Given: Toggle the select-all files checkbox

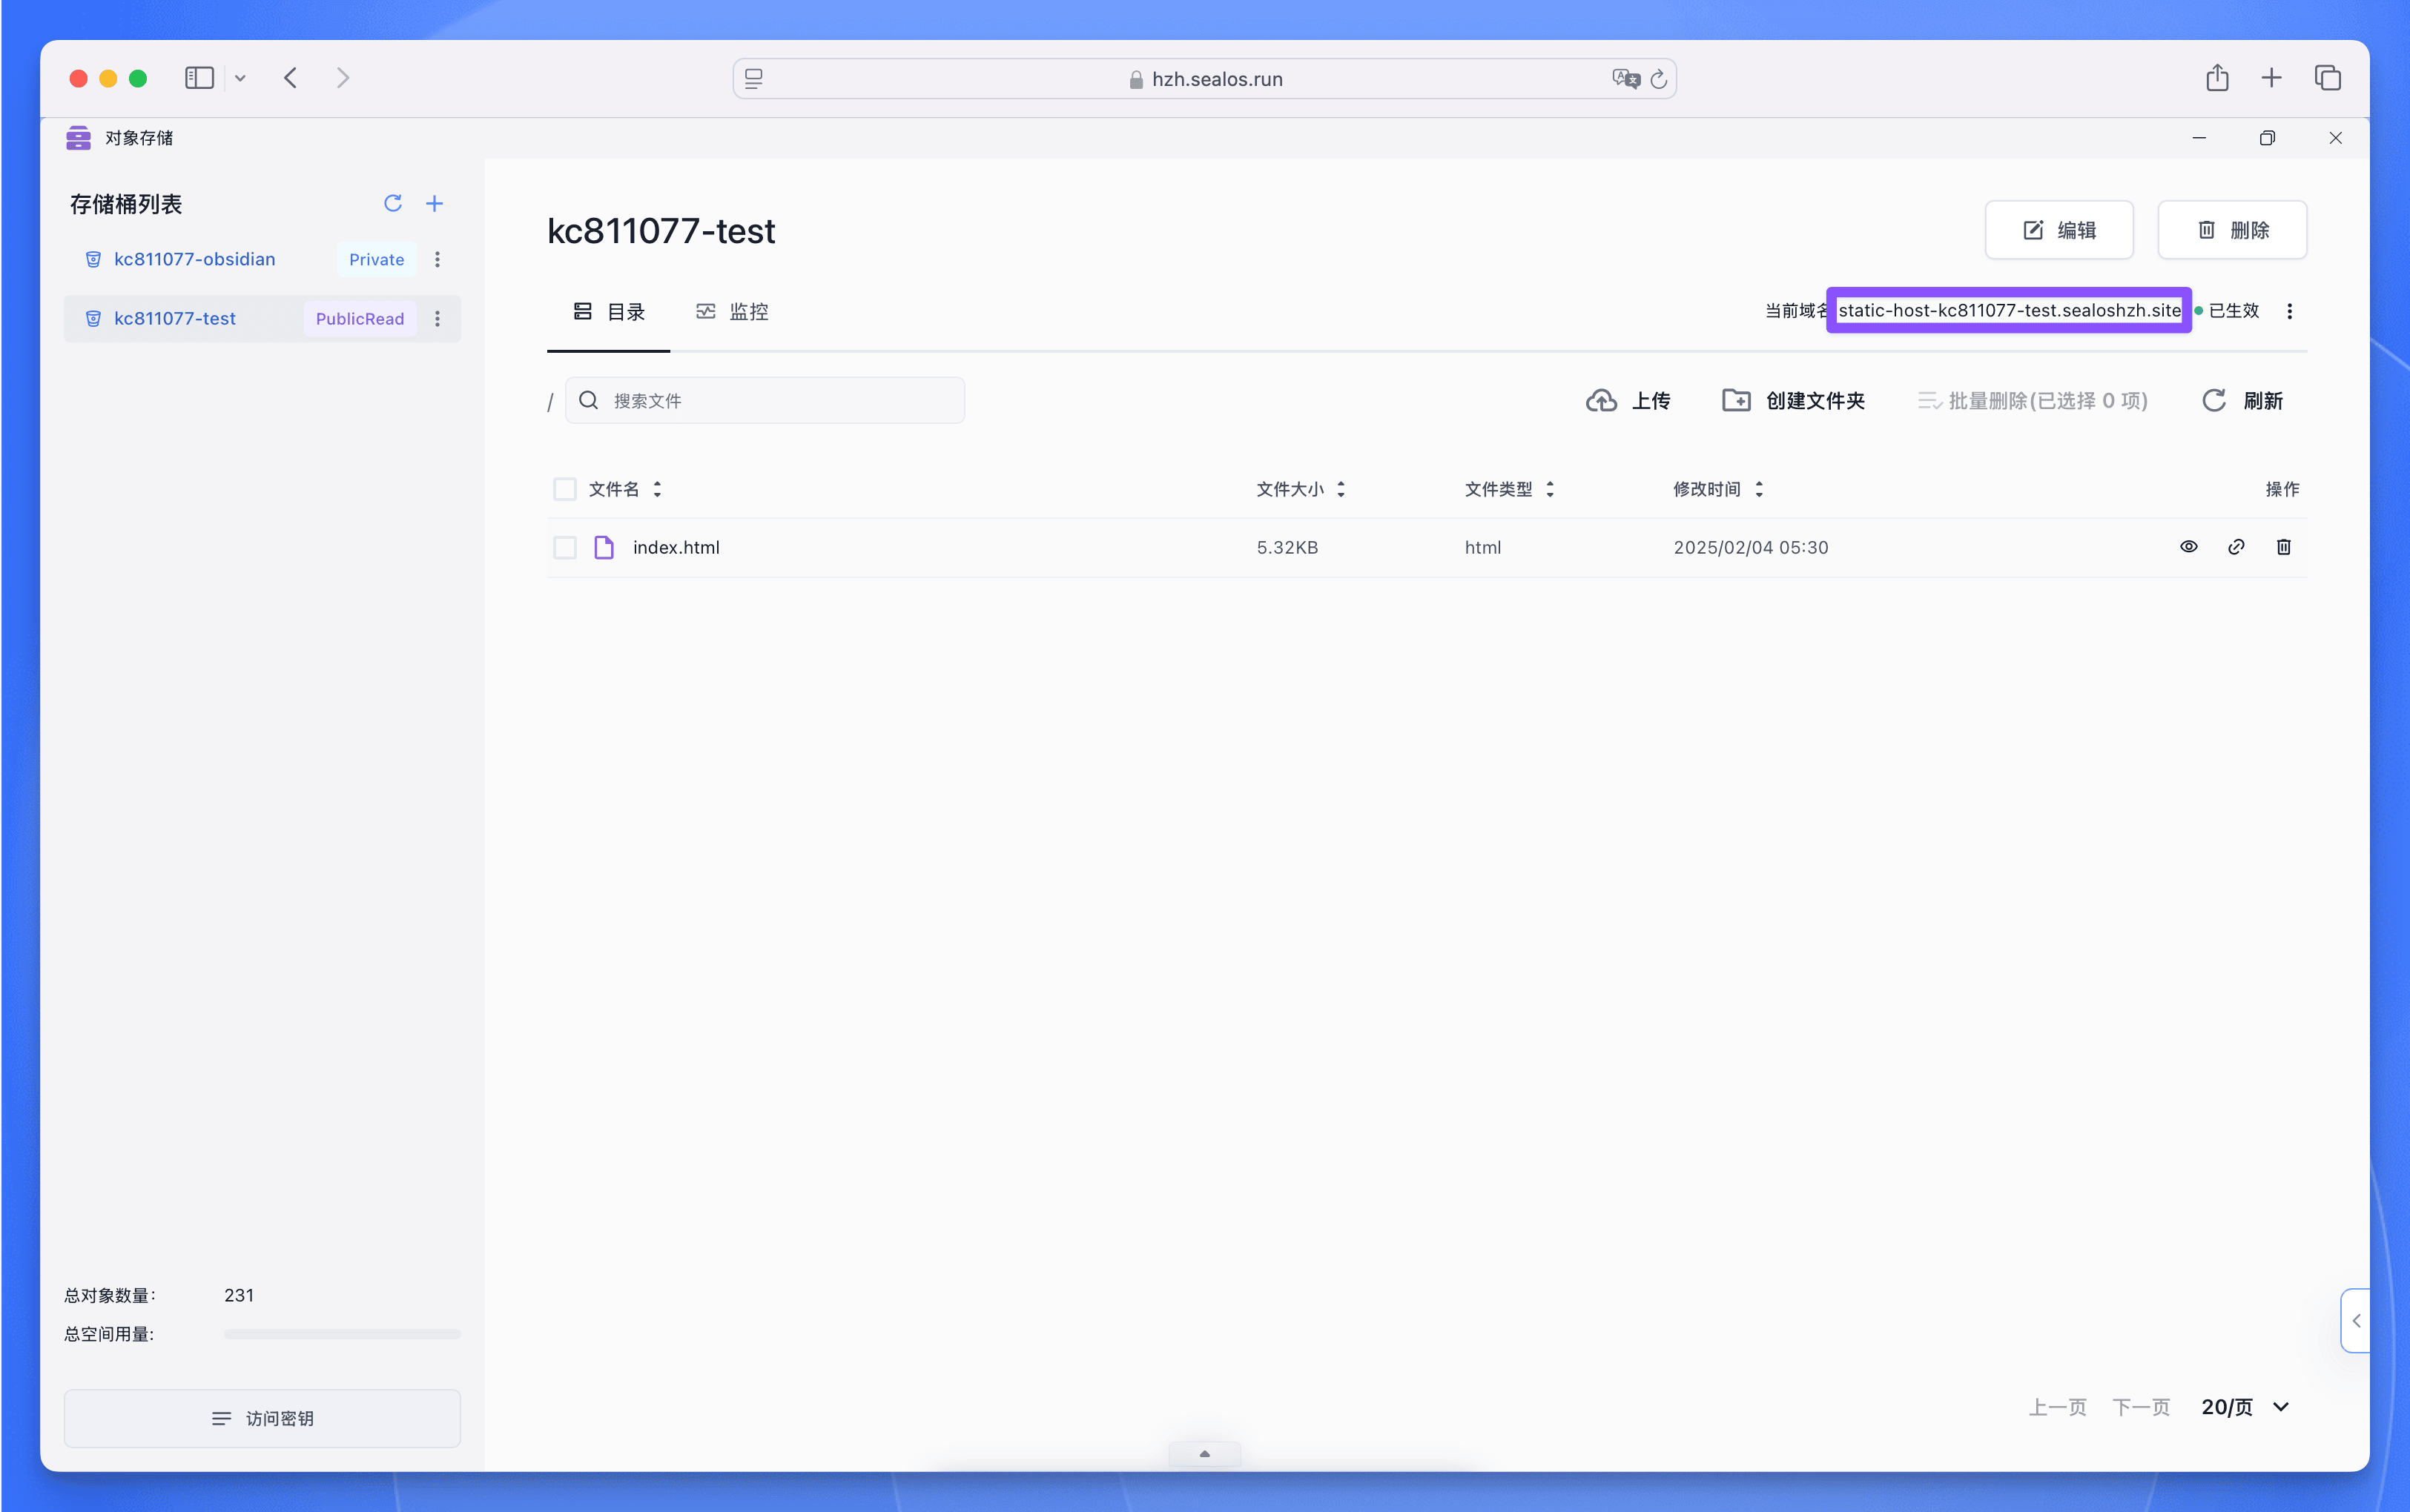Looking at the screenshot, I should tap(565, 489).
